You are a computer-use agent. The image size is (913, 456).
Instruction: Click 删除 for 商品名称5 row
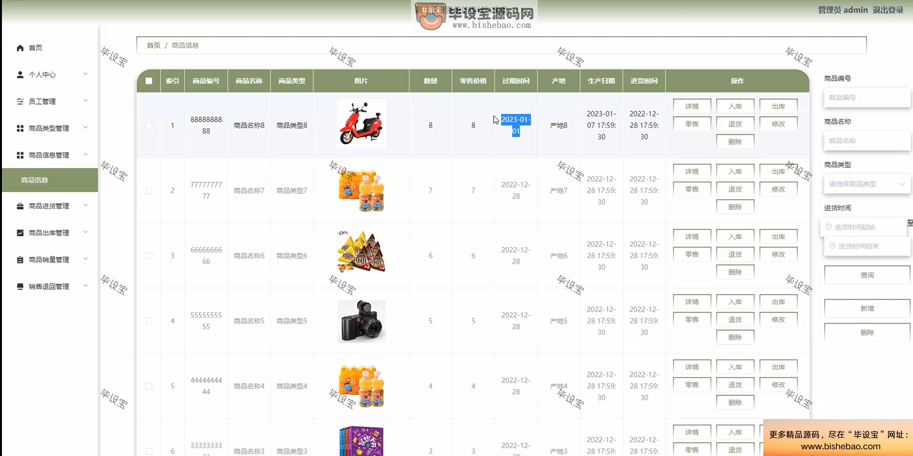point(735,337)
